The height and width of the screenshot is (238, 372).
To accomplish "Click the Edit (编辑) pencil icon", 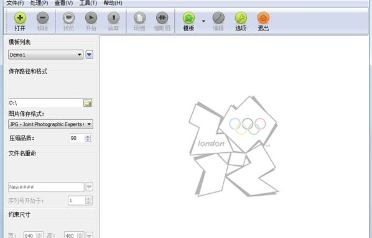I will pos(218,18).
